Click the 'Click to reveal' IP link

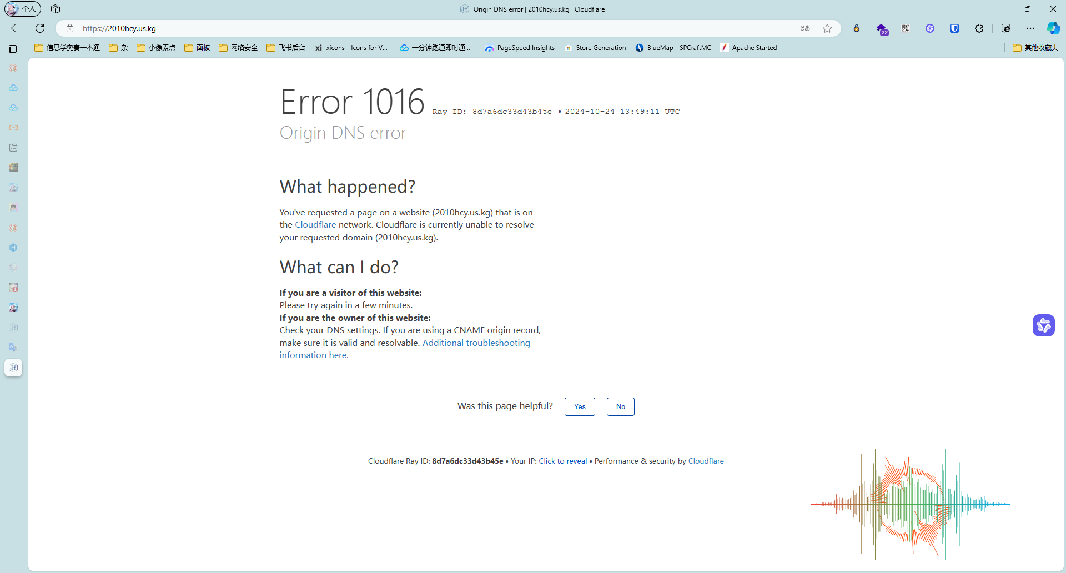(562, 461)
